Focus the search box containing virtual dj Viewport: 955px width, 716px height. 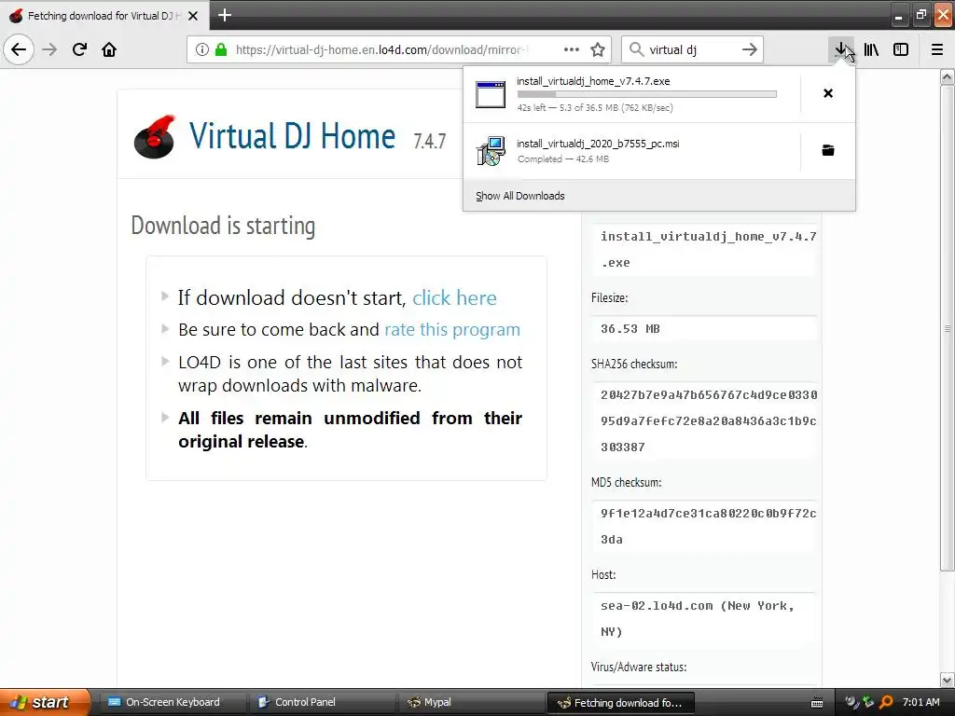691,50
